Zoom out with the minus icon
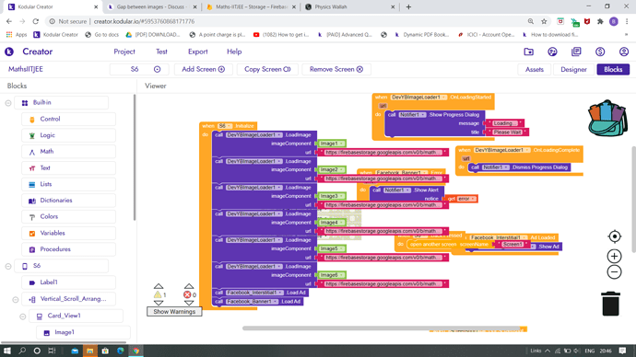 point(615,272)
